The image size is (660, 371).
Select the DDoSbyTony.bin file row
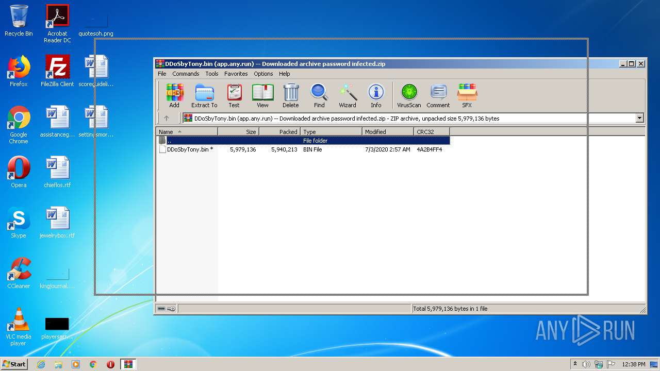[303, 149]
